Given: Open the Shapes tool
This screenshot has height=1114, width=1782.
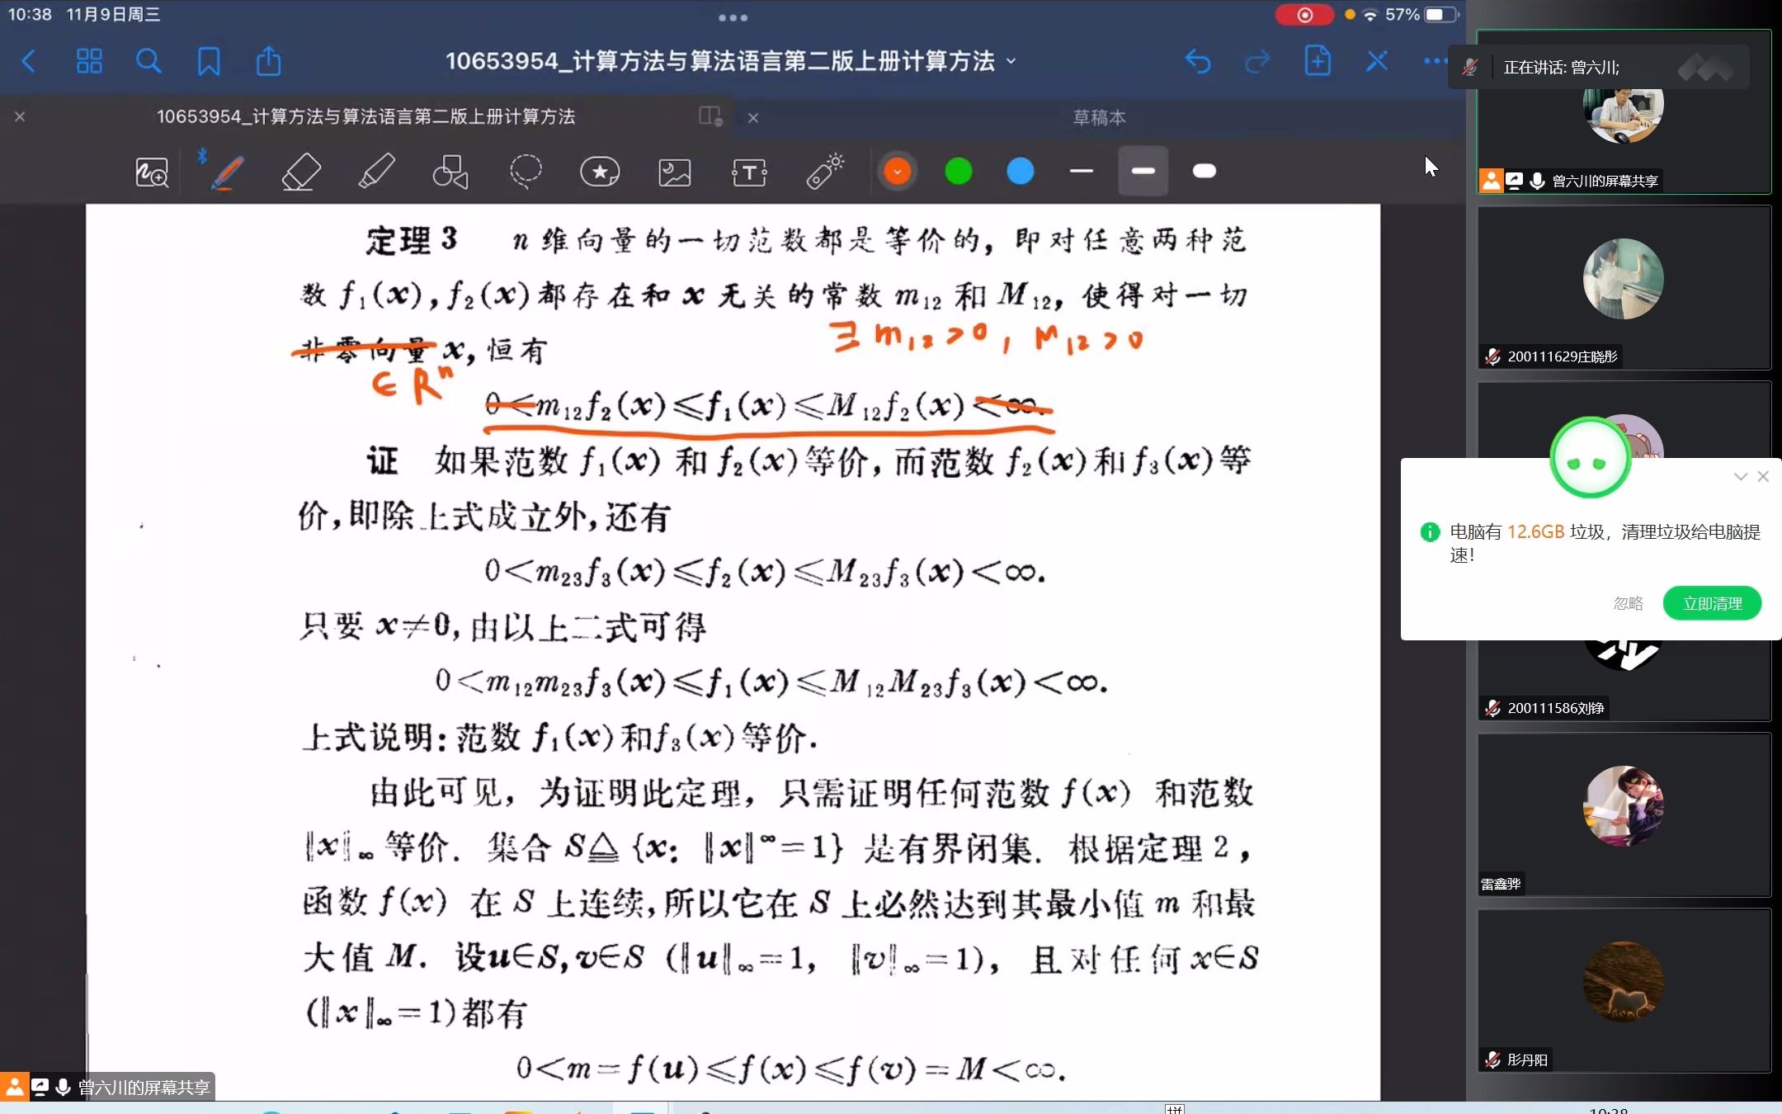Looking at the screenshot, I should 450,172.
